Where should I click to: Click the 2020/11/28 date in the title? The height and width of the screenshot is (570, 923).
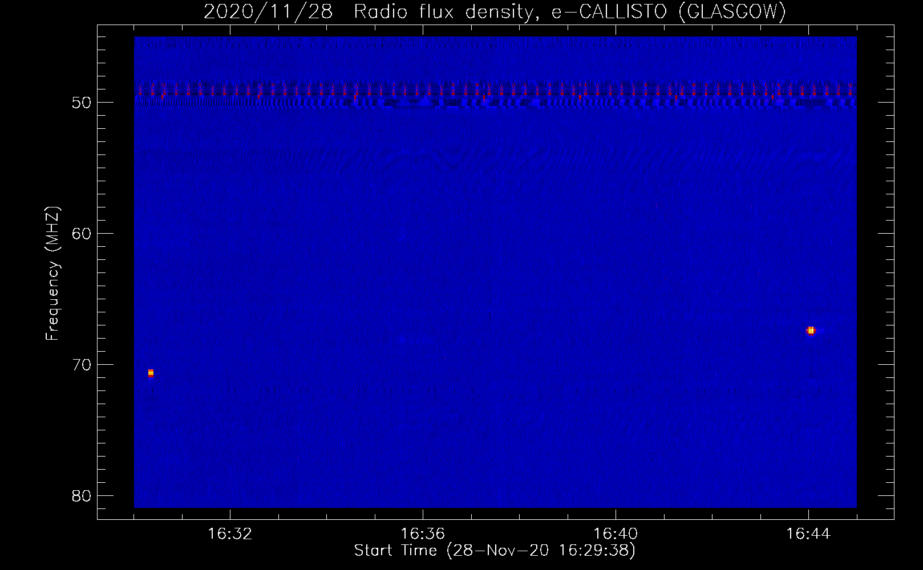tap(268, 11)
